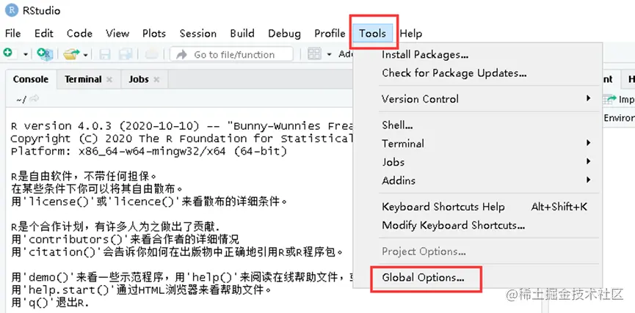Expand the recent files dropdown arrow
635x313 pixels.
coord(85,54)
